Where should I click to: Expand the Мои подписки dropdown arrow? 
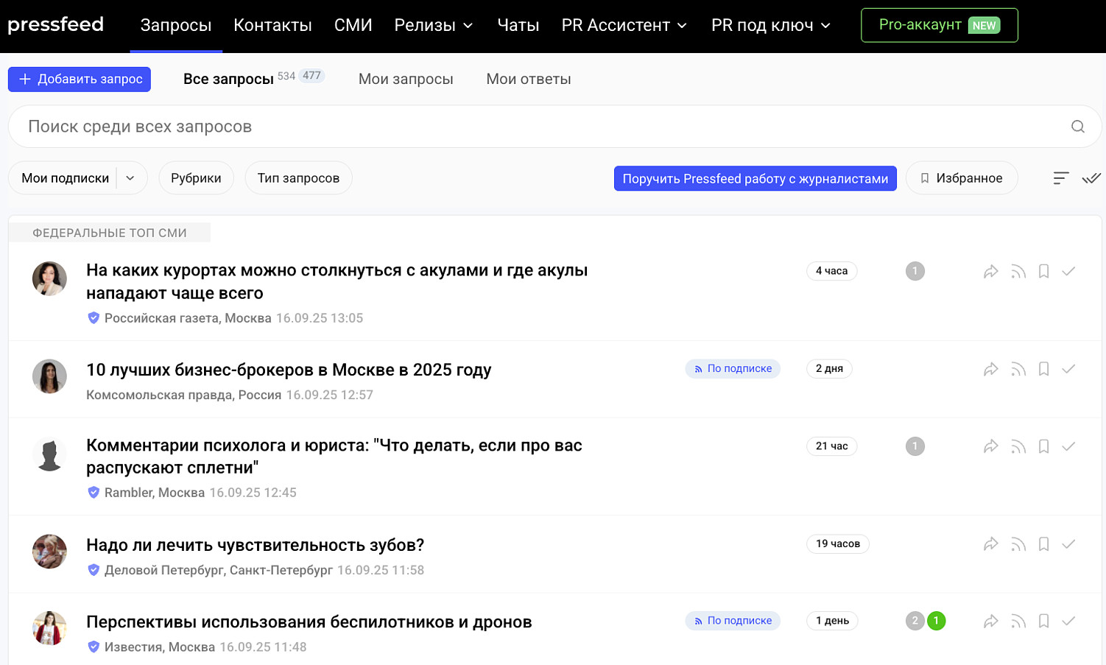[130, 178]
